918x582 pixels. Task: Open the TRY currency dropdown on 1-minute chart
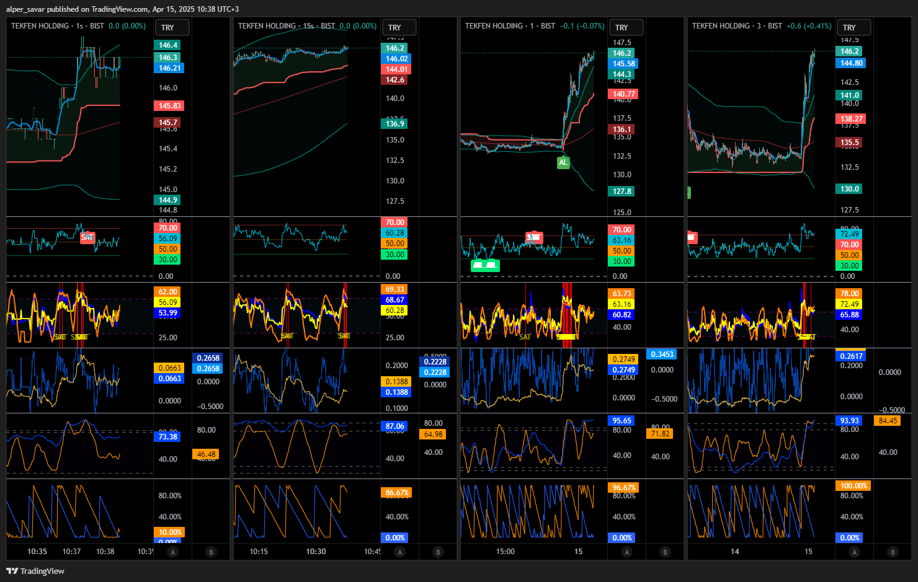pos(626,27)
